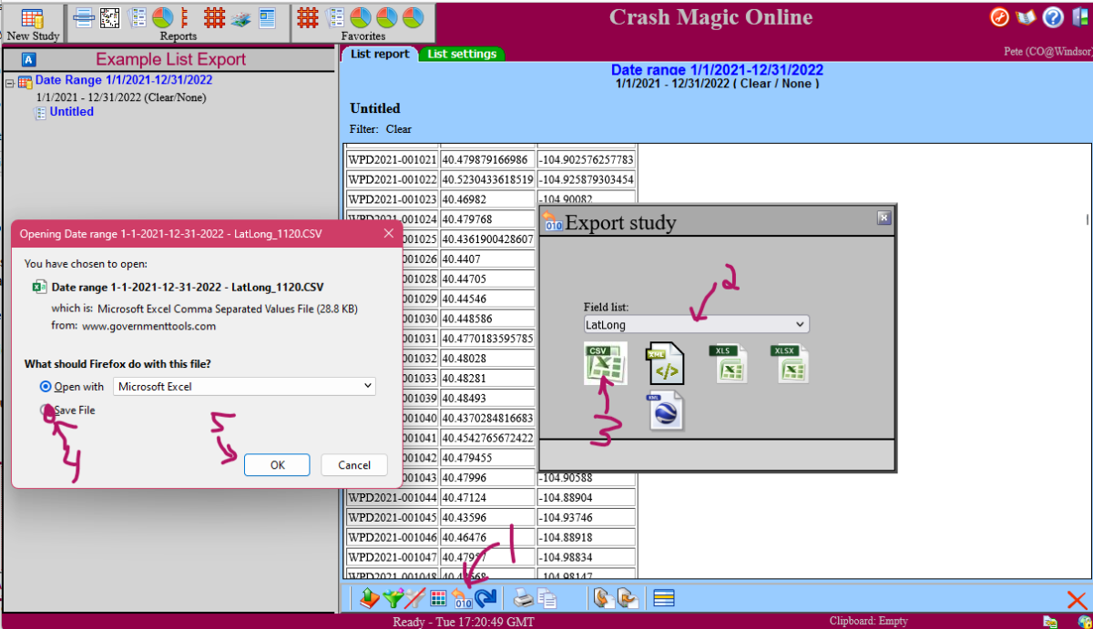Image resolution: width=1093 pixels, height=629 pixels.
Task: Choose the XLS export format
Action: (x=730, y=362)
